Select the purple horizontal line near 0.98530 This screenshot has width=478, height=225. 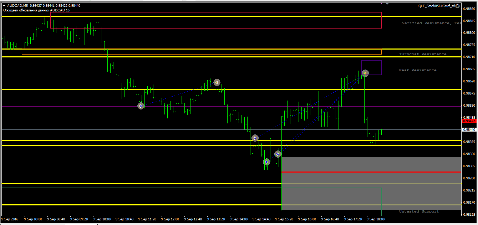coord(231,106)
